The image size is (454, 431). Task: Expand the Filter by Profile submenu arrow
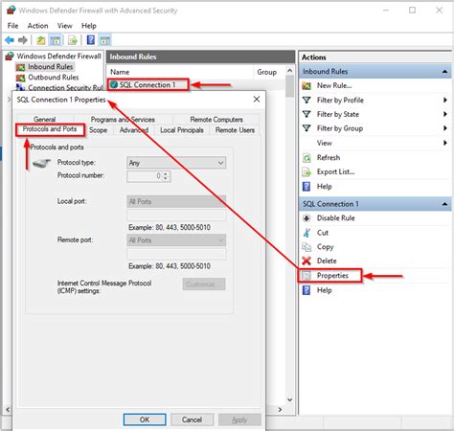pos(445,100)
